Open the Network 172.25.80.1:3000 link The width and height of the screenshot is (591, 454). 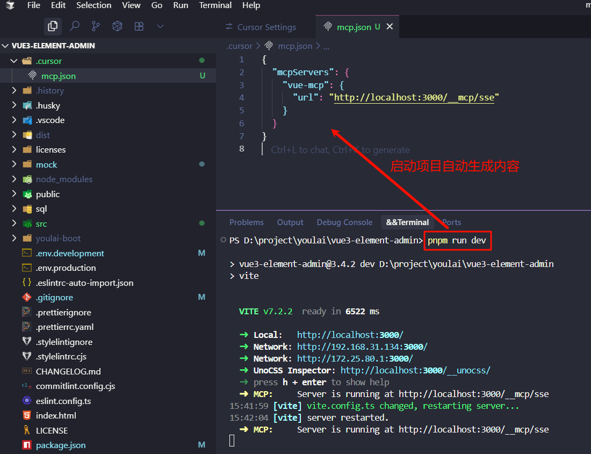(355, 359)
